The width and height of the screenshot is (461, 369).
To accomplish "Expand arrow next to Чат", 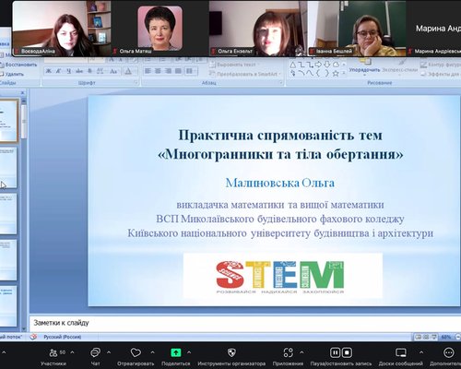I will pyautogui.click(x=109, y=352).
